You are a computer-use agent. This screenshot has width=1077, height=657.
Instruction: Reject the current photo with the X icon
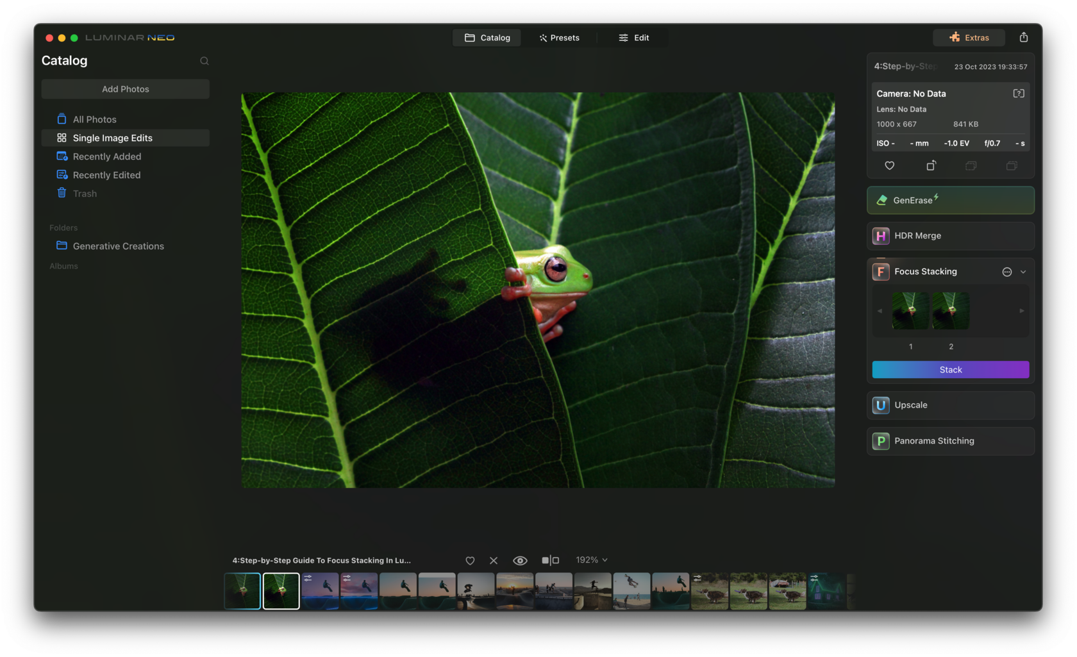point(494,560)
